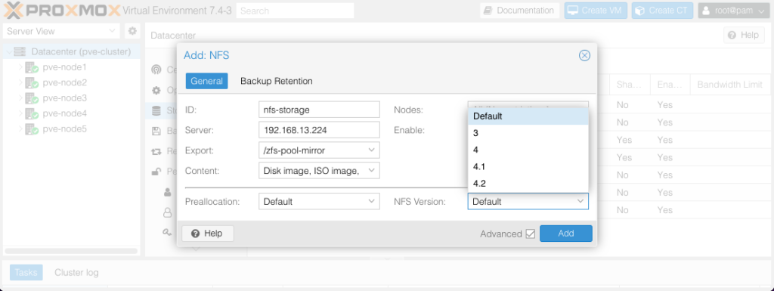This screenshot has height=291, width=774.
Task: Click the Cluster wifi-style icon in sidebar
Action: [156, 70]
